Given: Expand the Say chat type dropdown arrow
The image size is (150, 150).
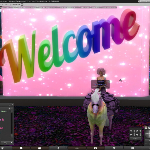Looking at the screenshot, I should point(12,143).
